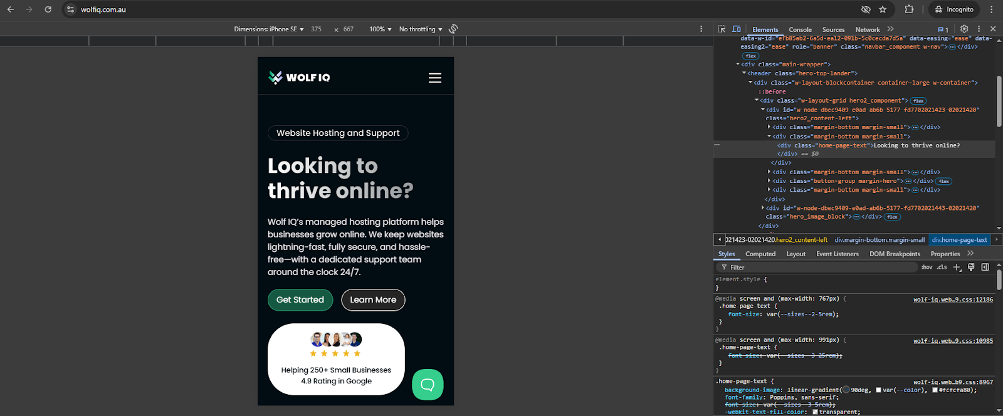This screenshot has height=416, width=1003.
Task: Expand the button-group margin-hero div
Action: click(x=769, y=181)
